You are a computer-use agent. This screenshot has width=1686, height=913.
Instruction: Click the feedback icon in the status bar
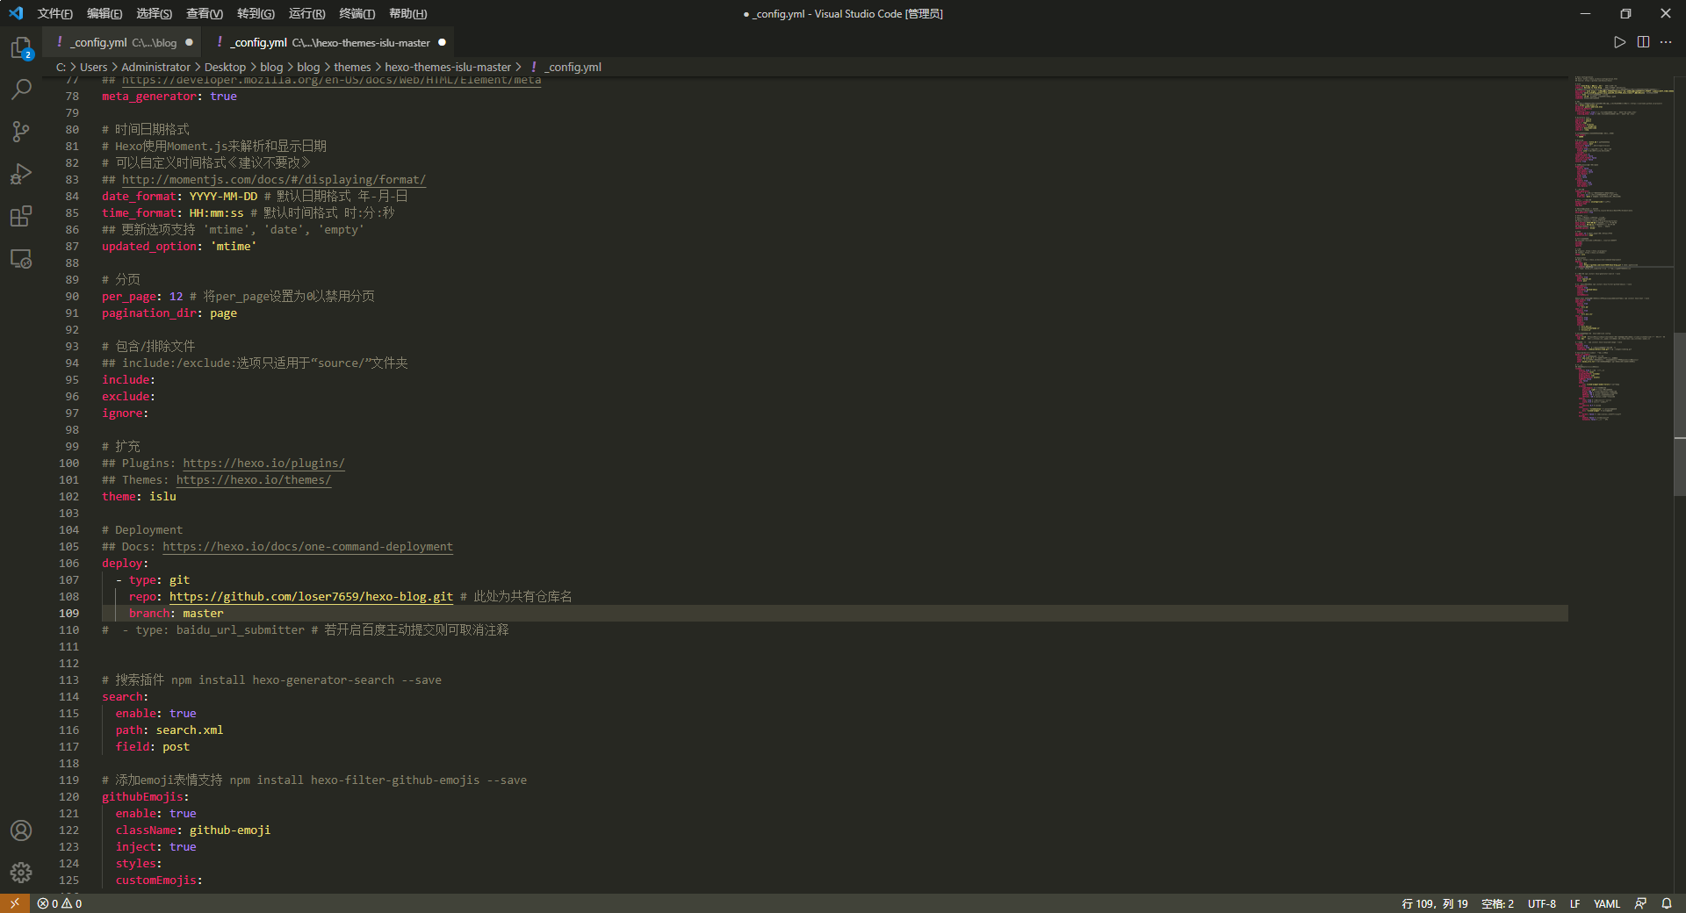pyautogui.click(x=1640, y=903)
